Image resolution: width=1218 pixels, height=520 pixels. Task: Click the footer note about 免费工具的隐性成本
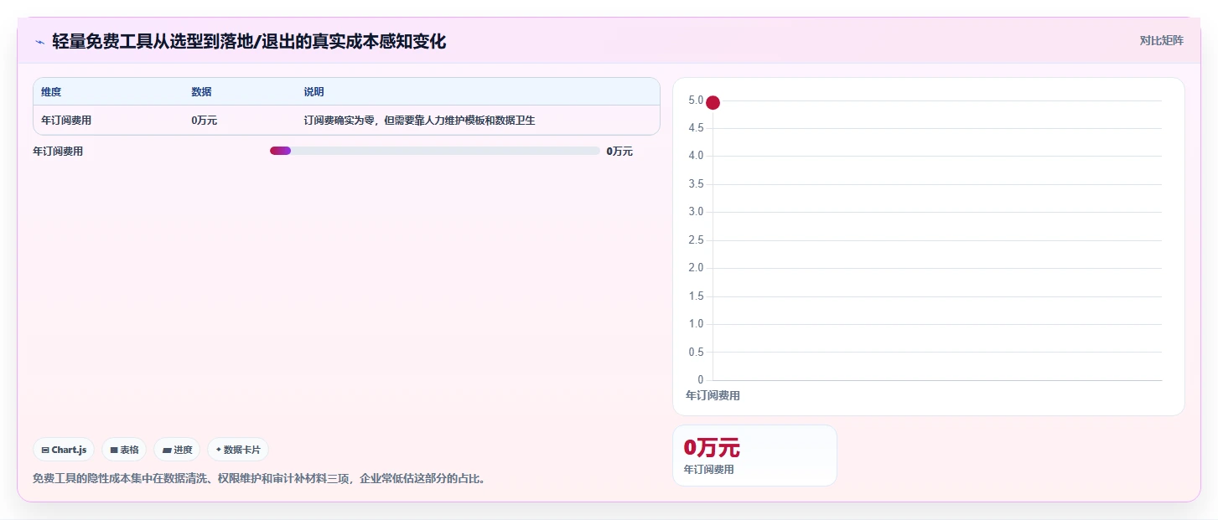coord(261,479)
